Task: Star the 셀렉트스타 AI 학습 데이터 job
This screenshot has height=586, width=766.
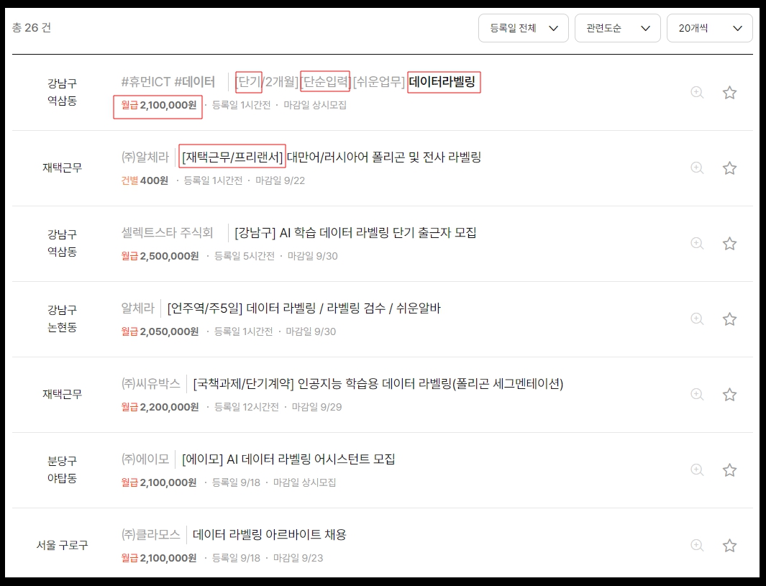Action: click(729, 243)
